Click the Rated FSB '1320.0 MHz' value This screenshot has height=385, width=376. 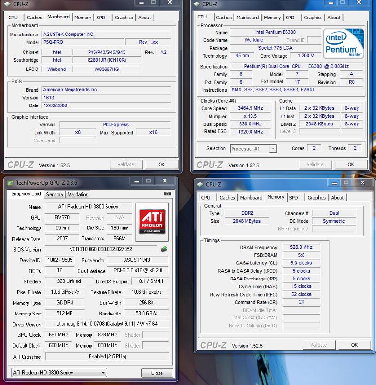pos(250,132)
